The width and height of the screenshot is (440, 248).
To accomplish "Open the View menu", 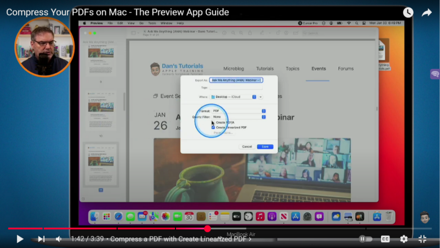I will click(x=131, y=23).
